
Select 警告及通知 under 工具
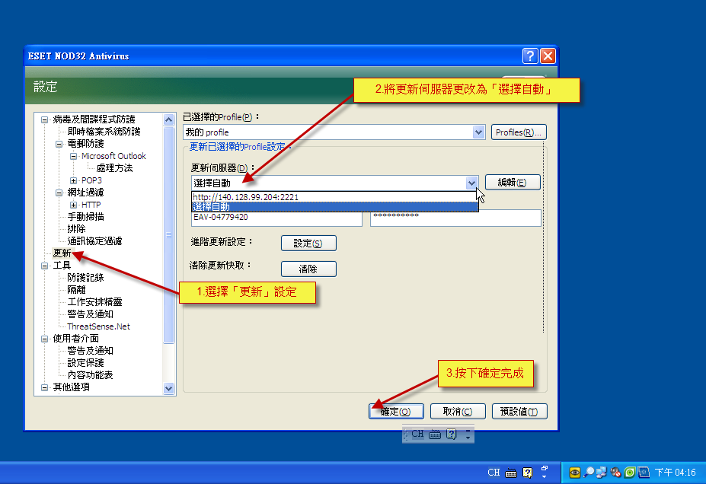coord(90,314)
